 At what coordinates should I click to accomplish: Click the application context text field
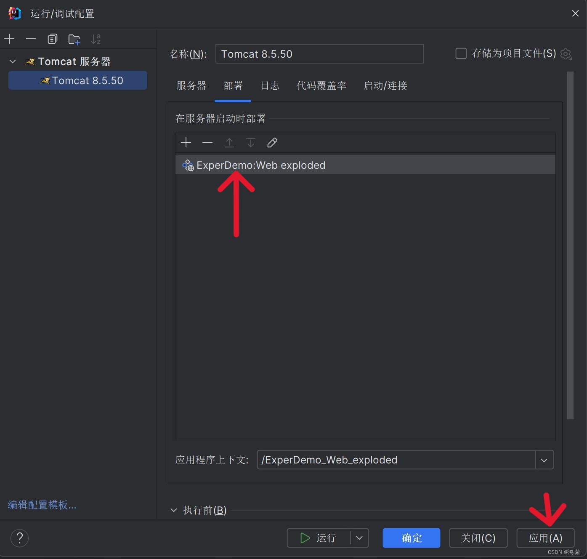point(396,460)
